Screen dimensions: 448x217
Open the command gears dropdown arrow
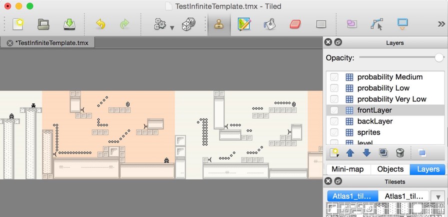(x=172, y=27)
